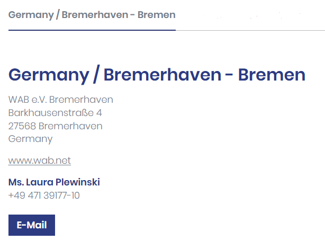Screen dimensions: 325x240
Task: Click the phone number +49 471 39177-10
Action: click(x=44, y=195)
